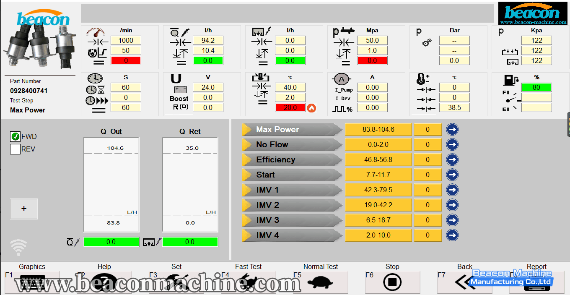Click the Fast Test rabbit icon

(x=248, y=282)
